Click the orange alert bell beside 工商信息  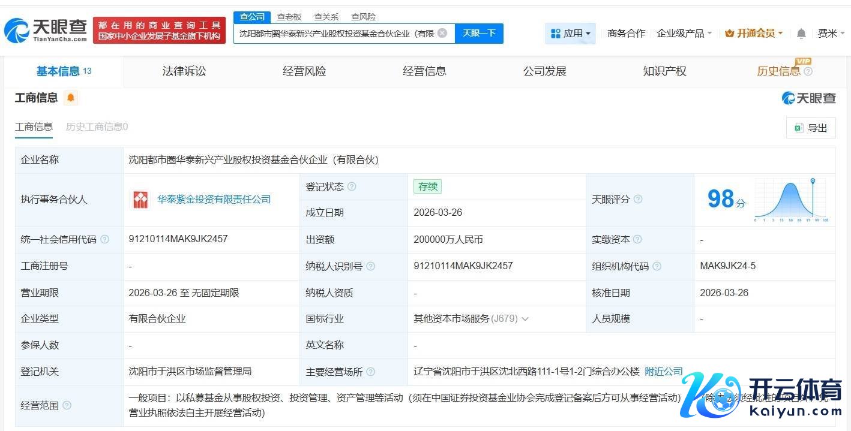point(71,98)
